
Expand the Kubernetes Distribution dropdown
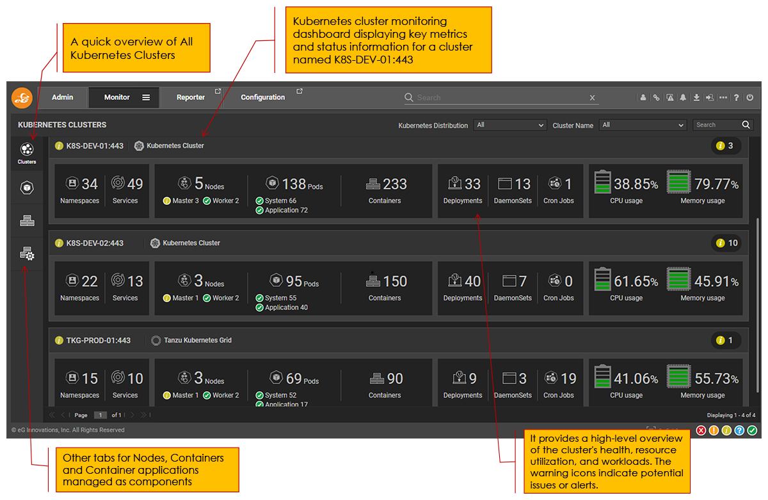click(x=509, y=125)
